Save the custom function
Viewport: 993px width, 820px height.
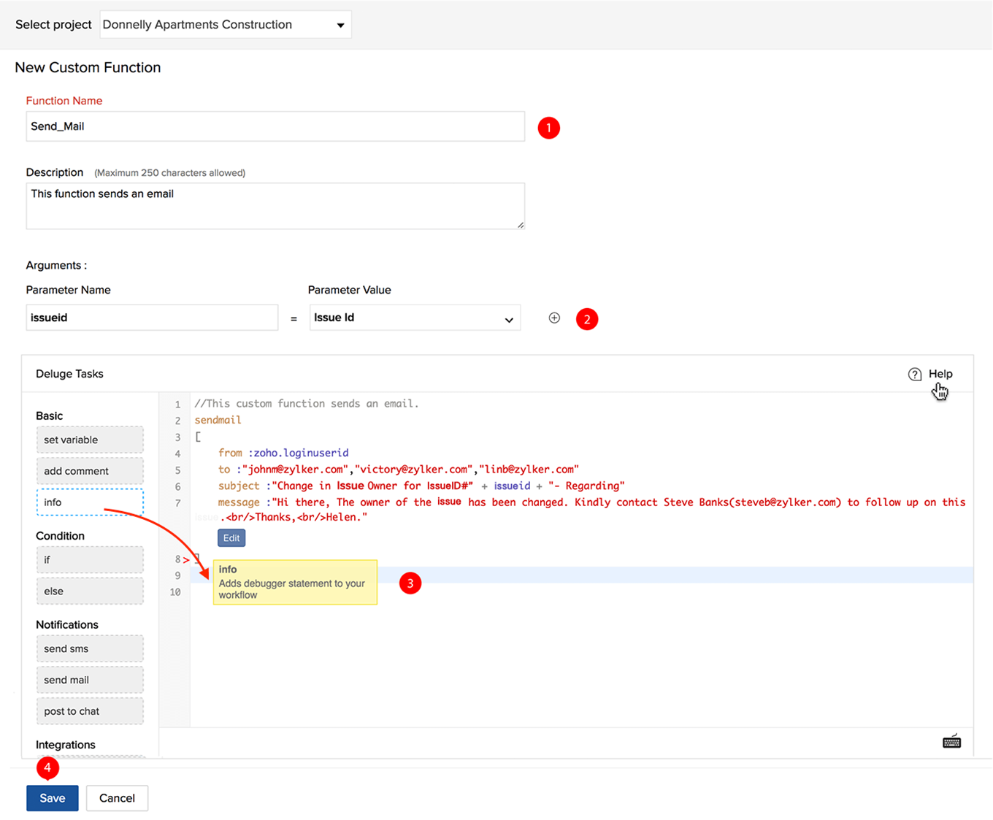pos(53,798)
